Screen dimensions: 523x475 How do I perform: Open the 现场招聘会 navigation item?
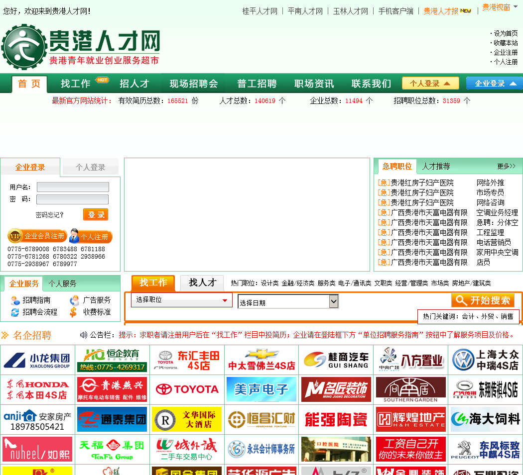[194, 83]
